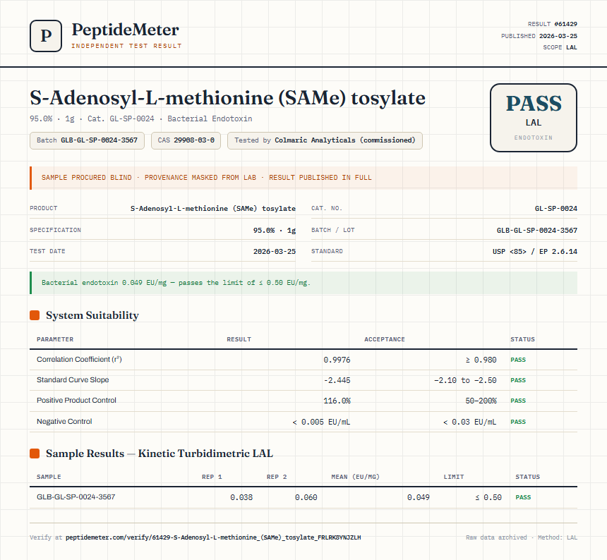Click the Correlation Coefficient (r²) row label

(x=79, y=359)
